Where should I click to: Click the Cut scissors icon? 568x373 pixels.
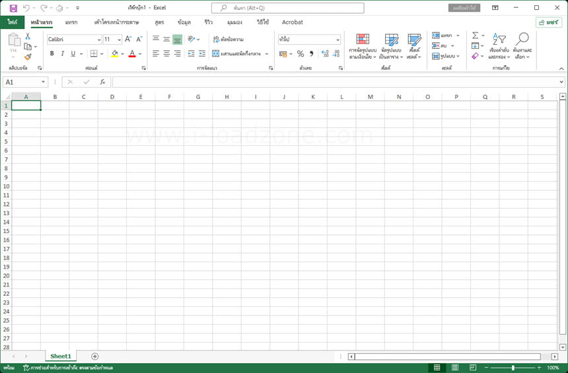point(28,36)
